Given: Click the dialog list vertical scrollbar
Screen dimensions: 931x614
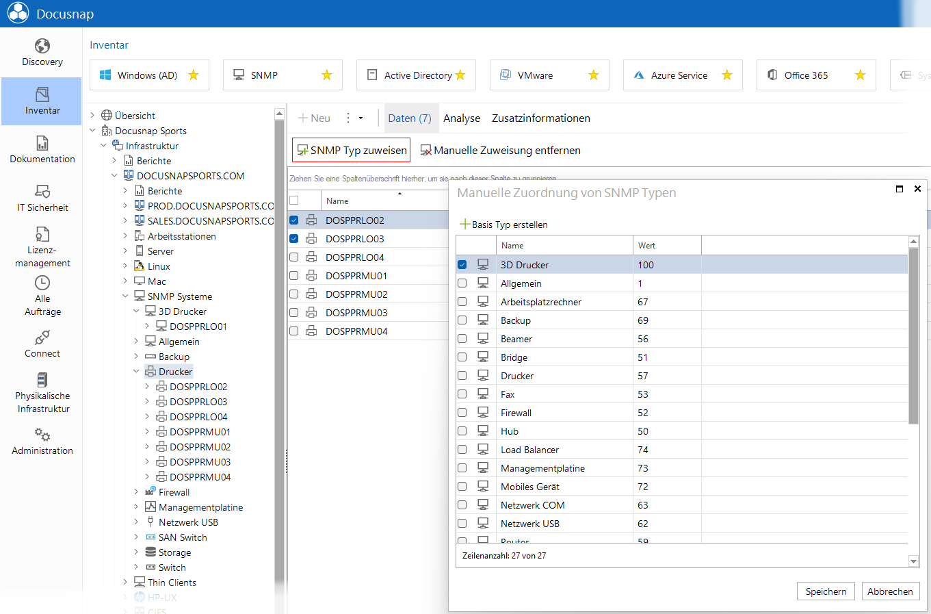Looking at the screenshot, I should (x=913, y=335).
